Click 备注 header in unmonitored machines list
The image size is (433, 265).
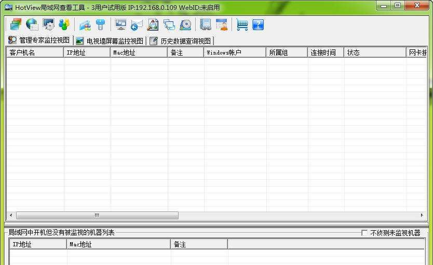199,244
